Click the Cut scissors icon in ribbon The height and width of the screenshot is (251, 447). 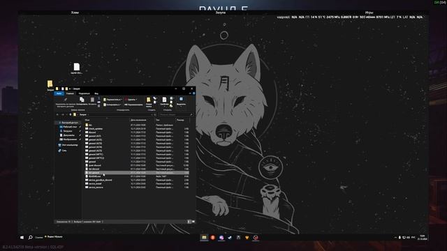point(99,98)
